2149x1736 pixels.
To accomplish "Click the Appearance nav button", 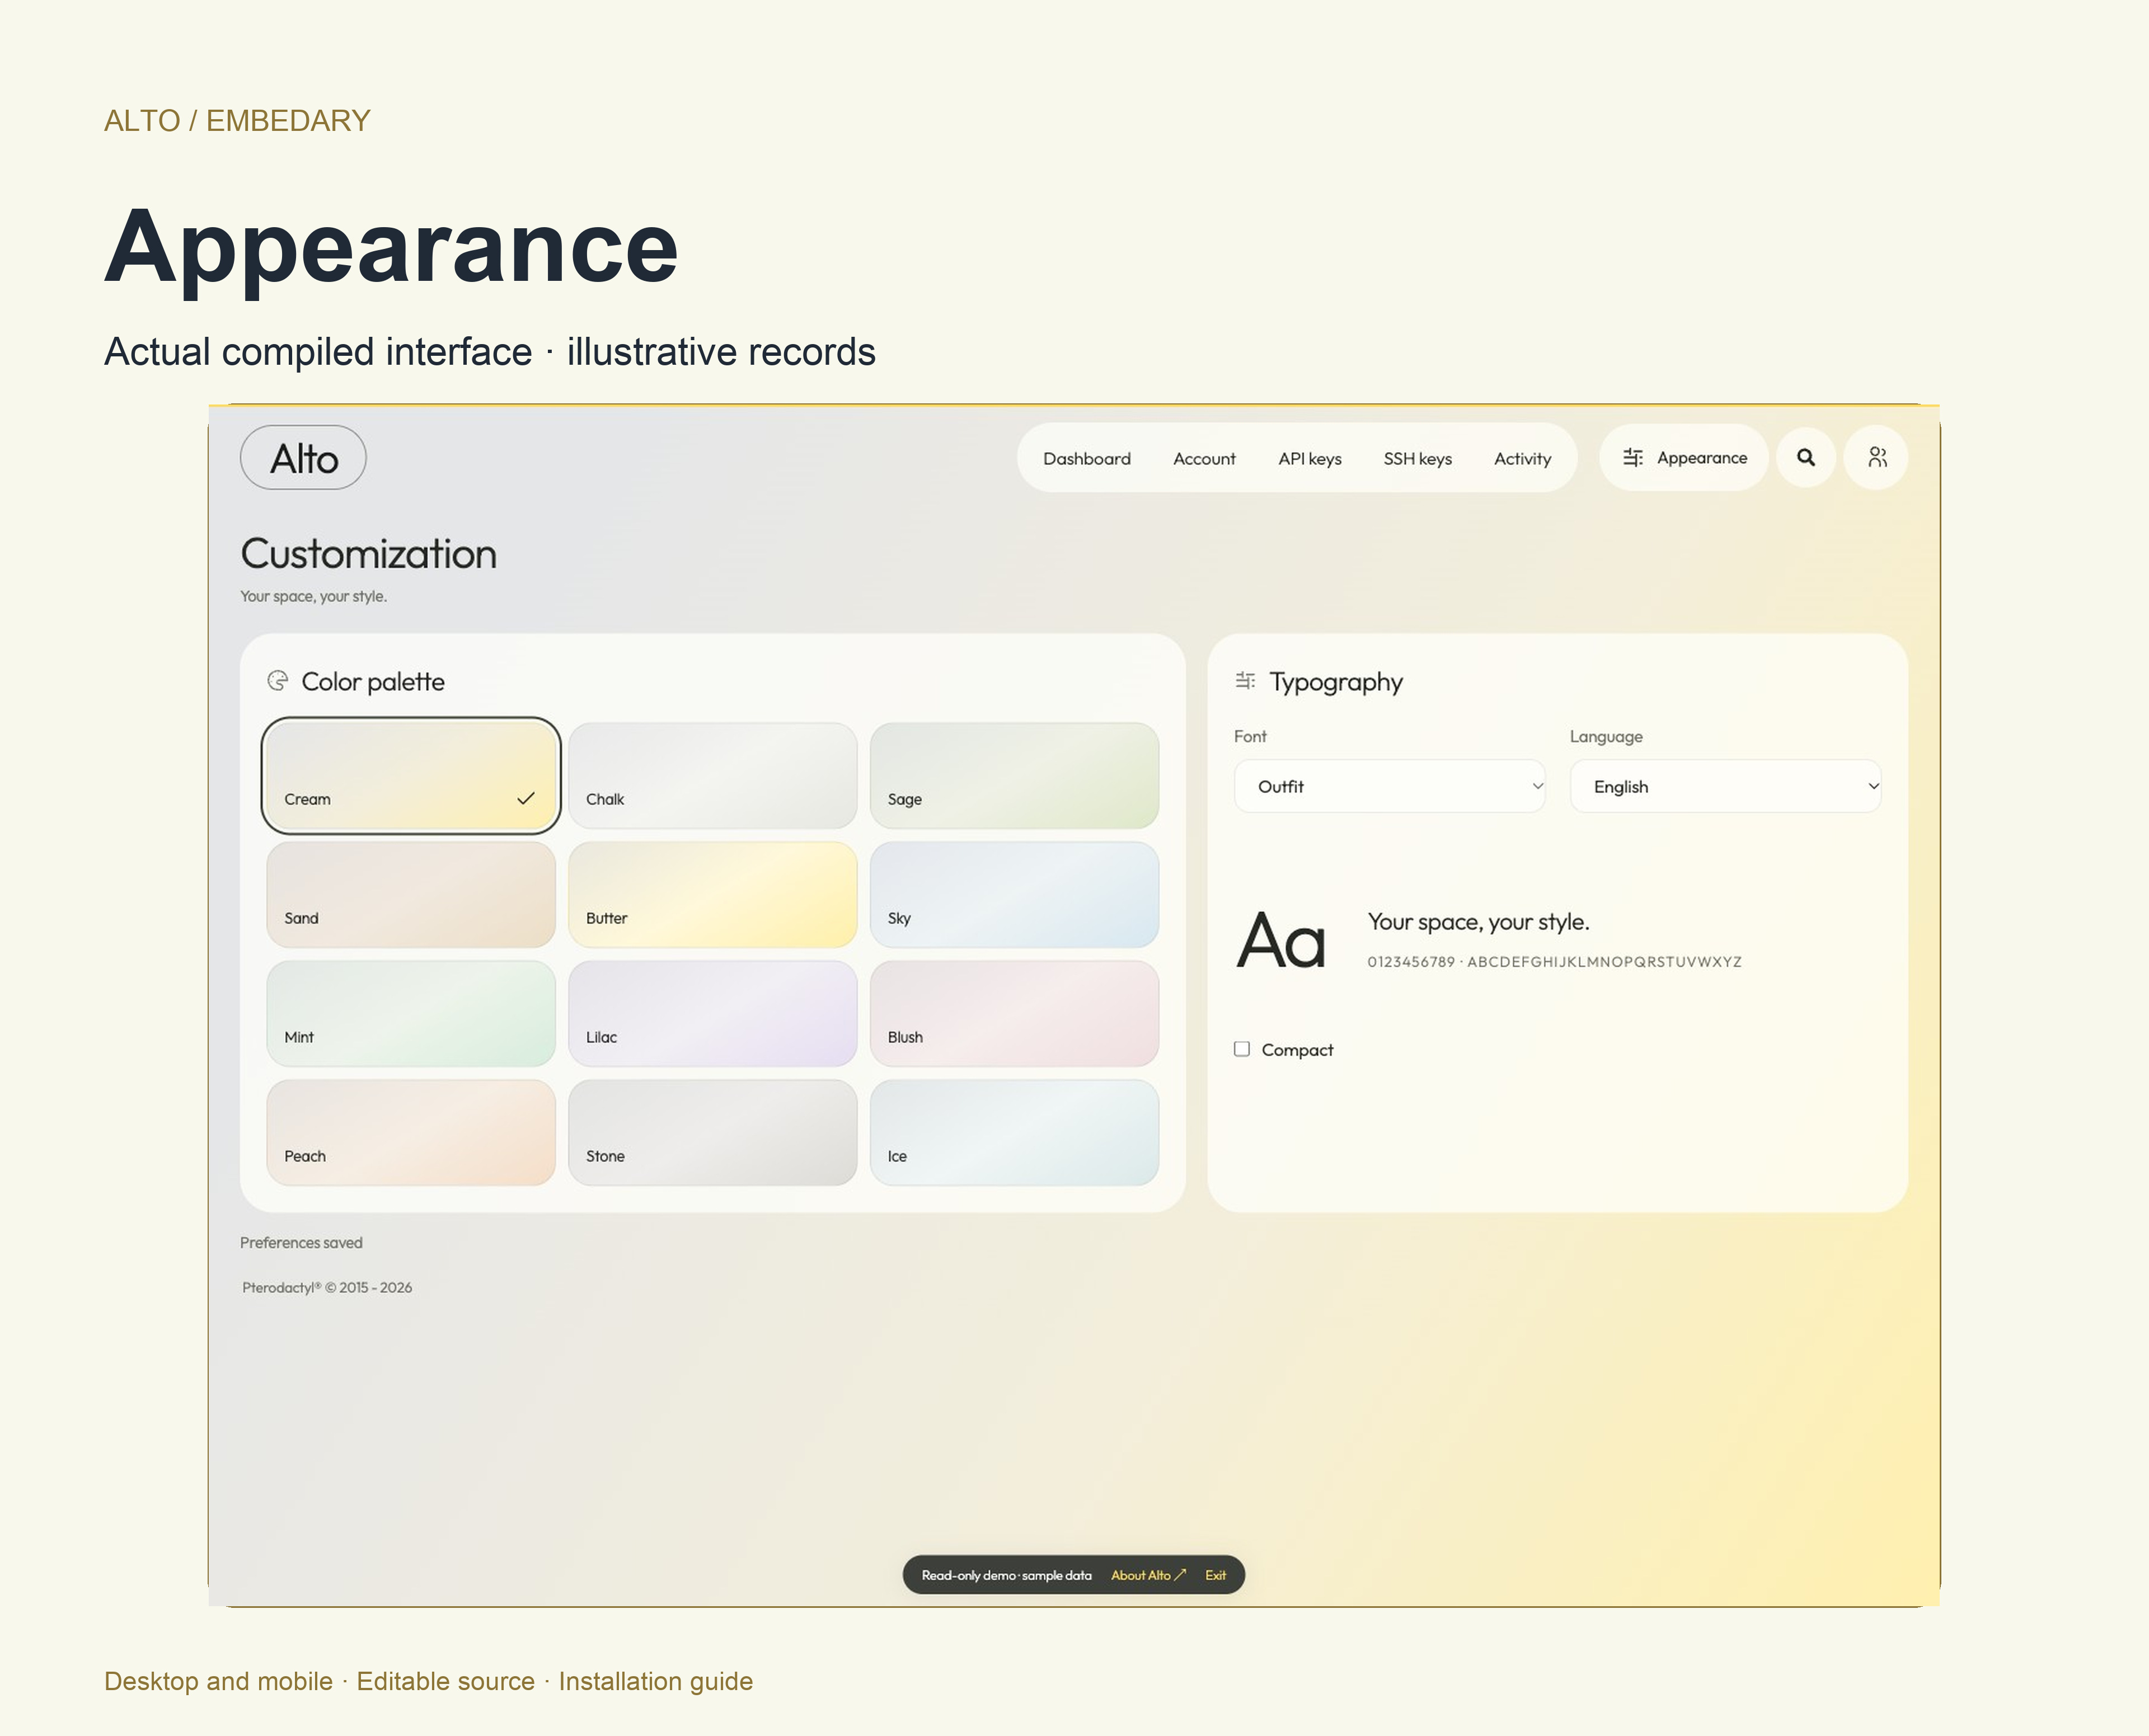I will click(x=1685, y=457).
